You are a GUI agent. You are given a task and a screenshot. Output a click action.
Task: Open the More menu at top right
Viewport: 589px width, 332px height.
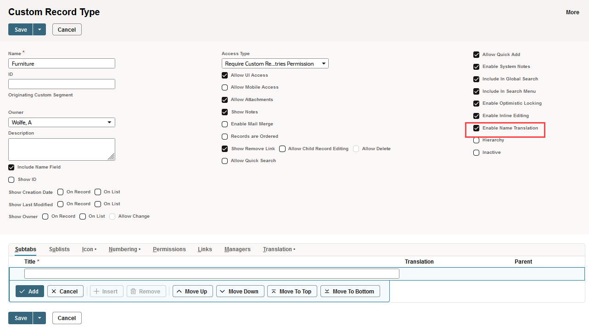coord(572,12)
